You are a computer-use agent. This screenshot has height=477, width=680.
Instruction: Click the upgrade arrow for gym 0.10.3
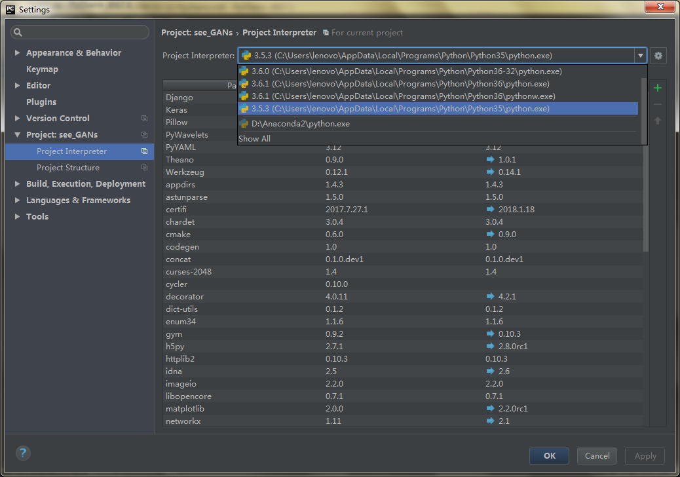click(x=491, y=334)
